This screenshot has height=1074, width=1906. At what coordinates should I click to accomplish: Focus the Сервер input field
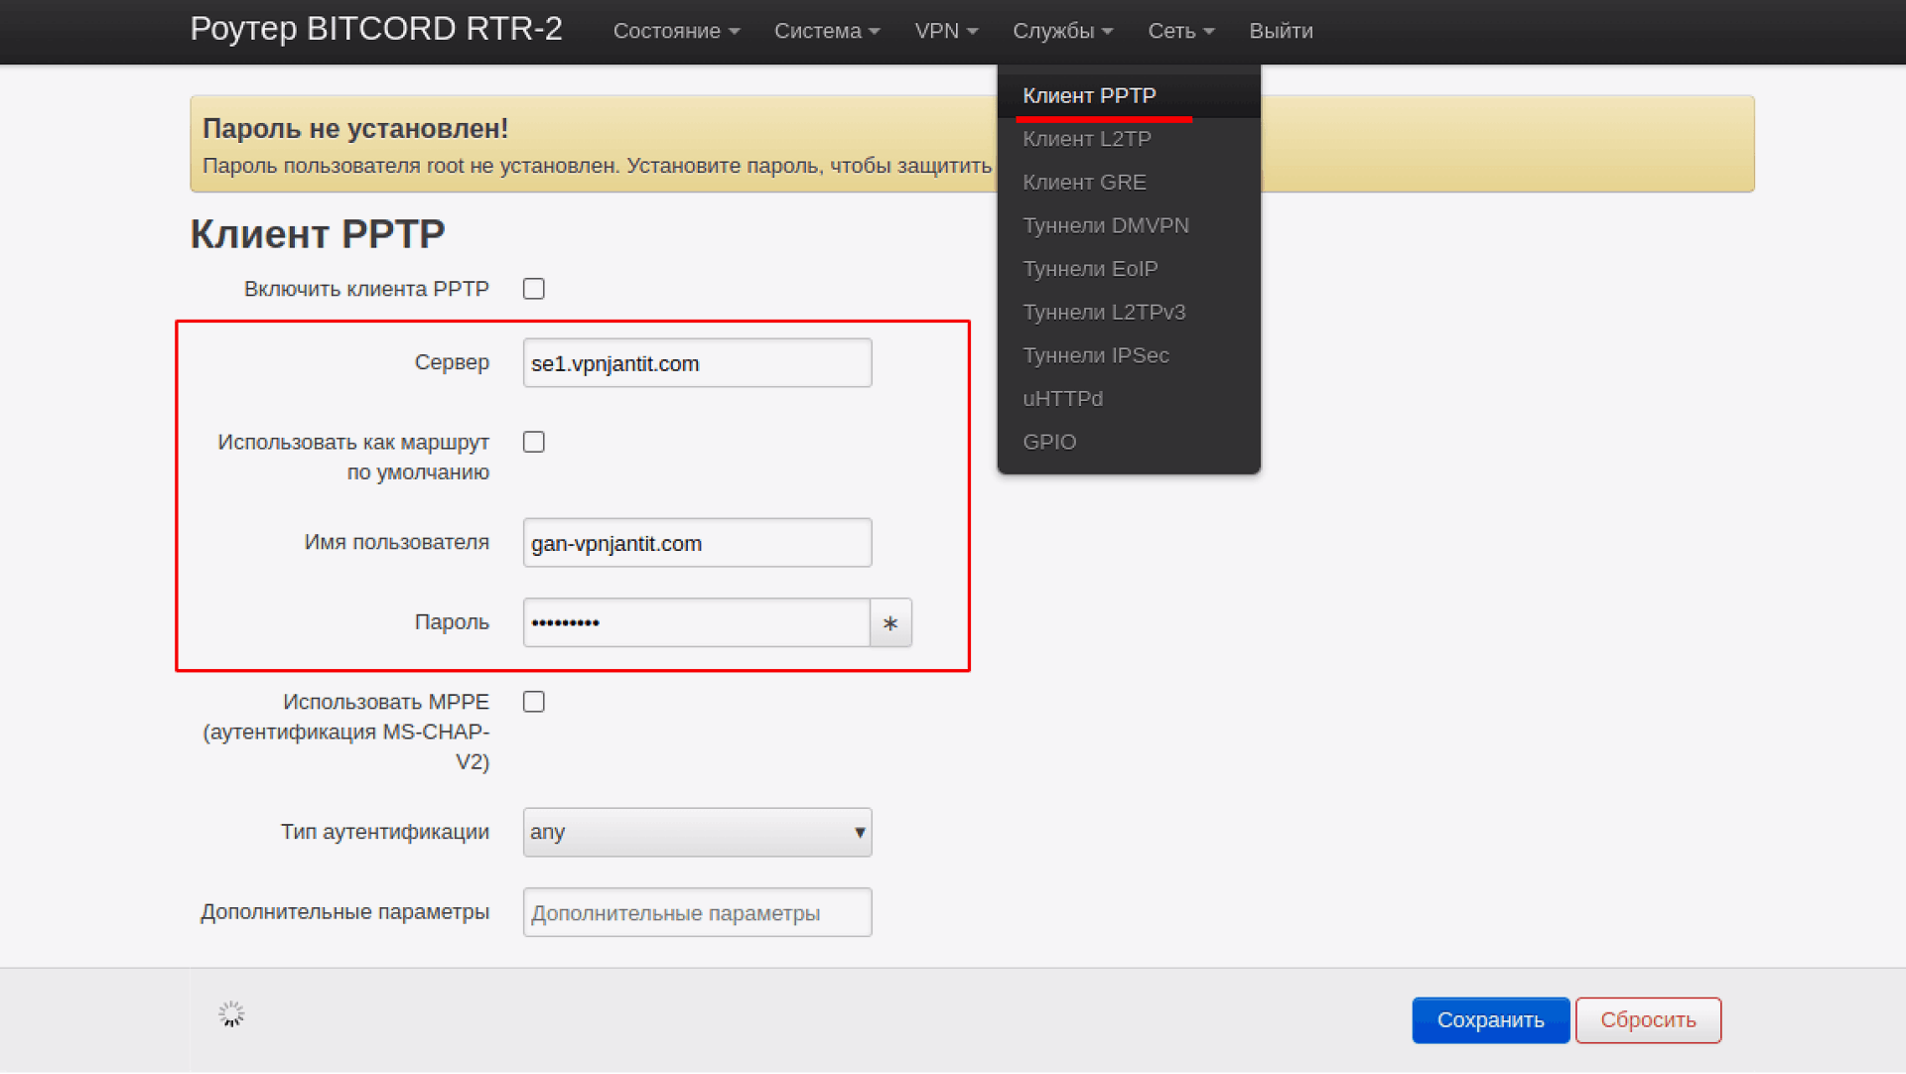coord(697,363)
